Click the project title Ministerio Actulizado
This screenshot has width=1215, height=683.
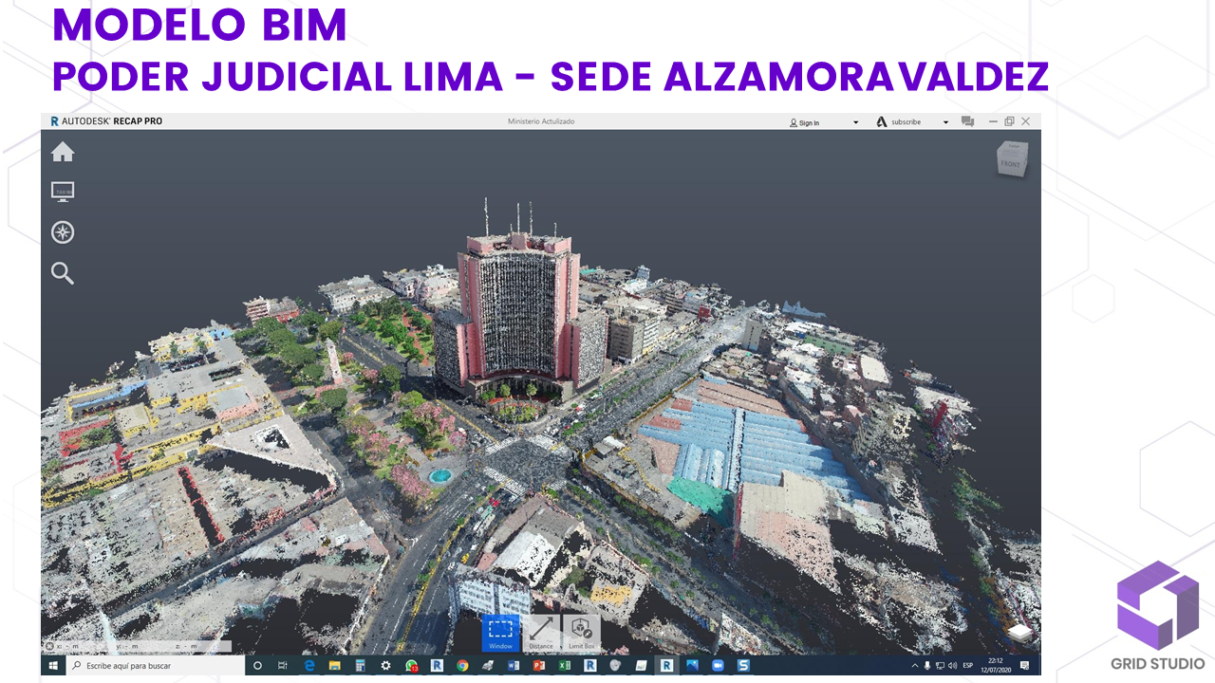click(541, 121)
